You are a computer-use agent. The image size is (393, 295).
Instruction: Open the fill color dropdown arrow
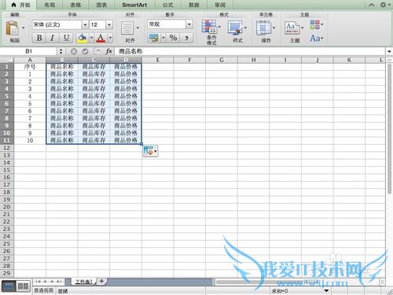tap(91, 38)
